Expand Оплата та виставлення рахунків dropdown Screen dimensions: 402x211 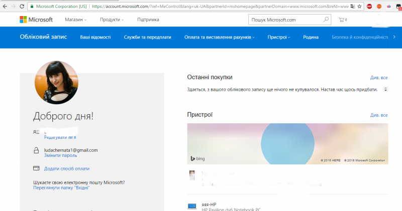pos(220,37)
